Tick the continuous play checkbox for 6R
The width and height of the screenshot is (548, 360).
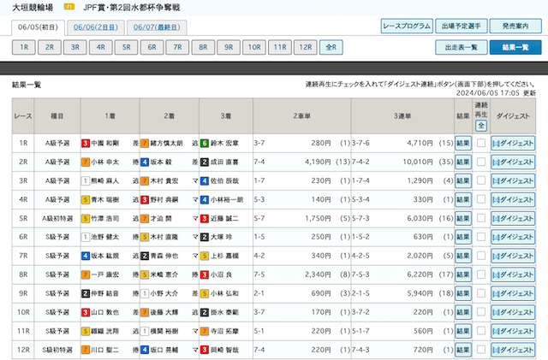481,237
